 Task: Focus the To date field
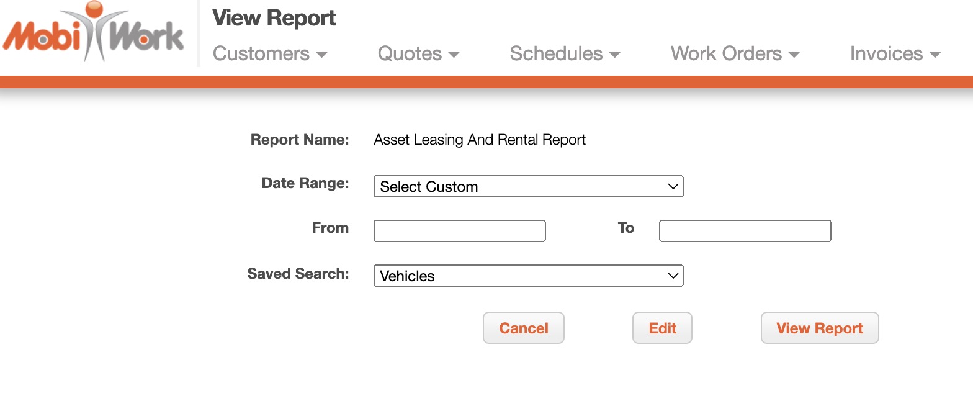pyautogui.click(x=745, y=231)
